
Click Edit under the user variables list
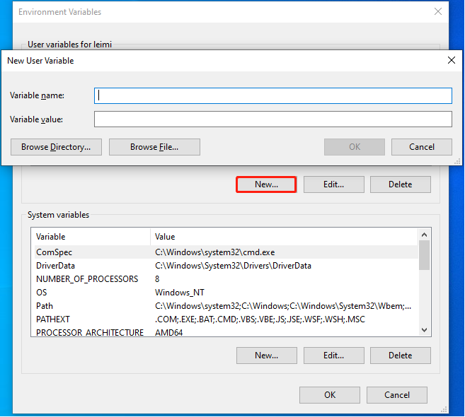333,184
